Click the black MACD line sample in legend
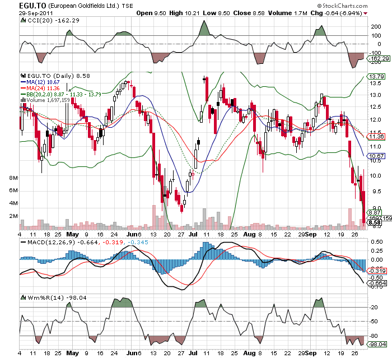 [x=24, y=242]
